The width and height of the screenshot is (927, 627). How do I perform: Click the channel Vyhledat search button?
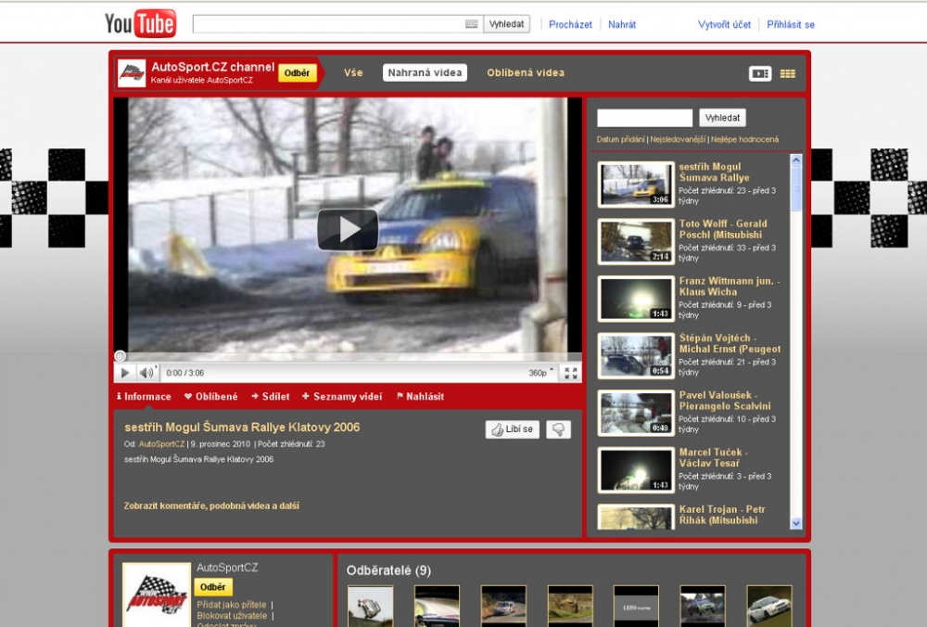point(722,118)
